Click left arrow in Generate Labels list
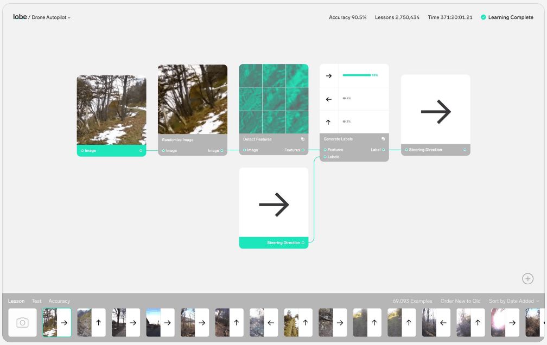The width and height of the screenshot is (547, 345). coord(328,99)
